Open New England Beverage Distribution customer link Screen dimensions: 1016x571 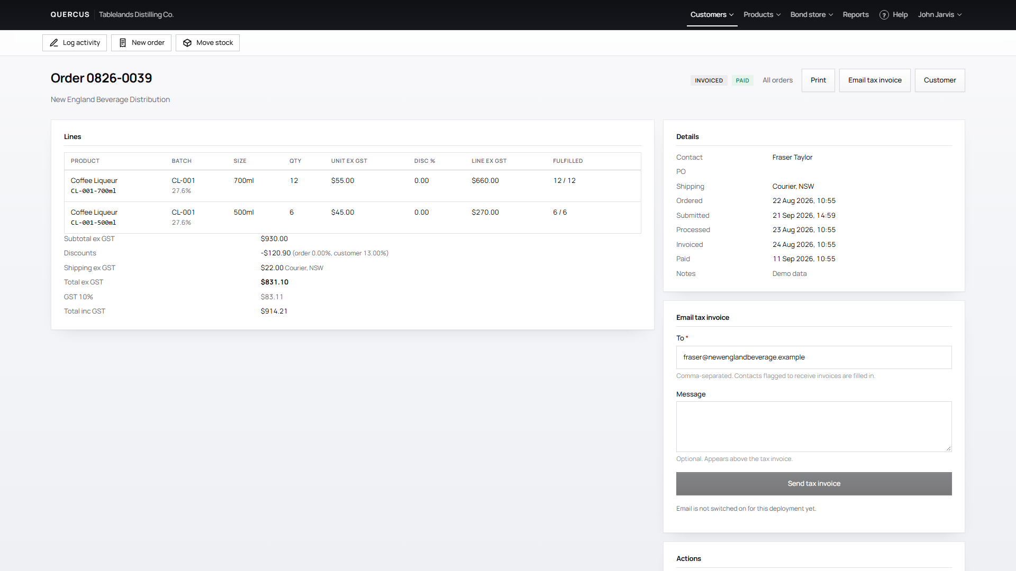110,99
